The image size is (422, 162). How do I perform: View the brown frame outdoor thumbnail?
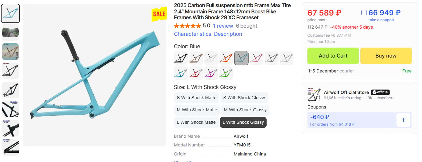[11, 52]
